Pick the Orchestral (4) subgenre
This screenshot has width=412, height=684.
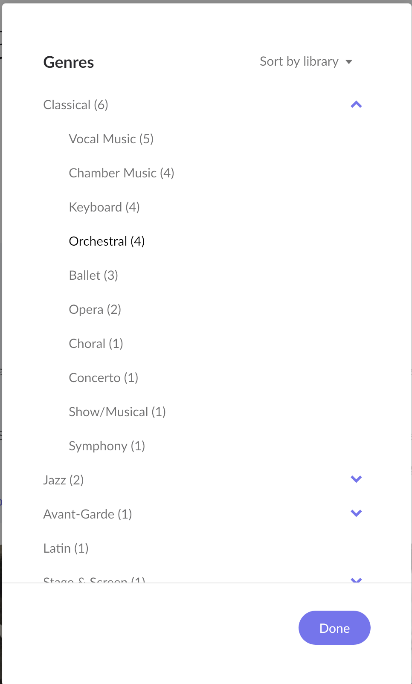click(107, 241)
